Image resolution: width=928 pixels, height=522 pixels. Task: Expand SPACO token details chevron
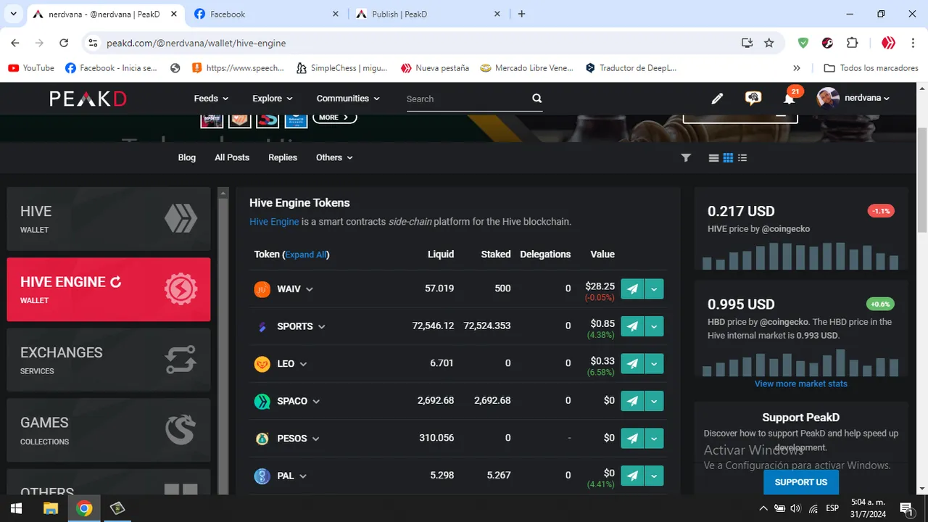pyautogui.click(x=316, y=402)
